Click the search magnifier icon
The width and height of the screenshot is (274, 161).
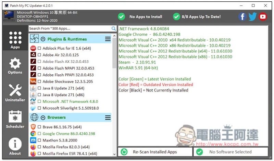point(114,28)
